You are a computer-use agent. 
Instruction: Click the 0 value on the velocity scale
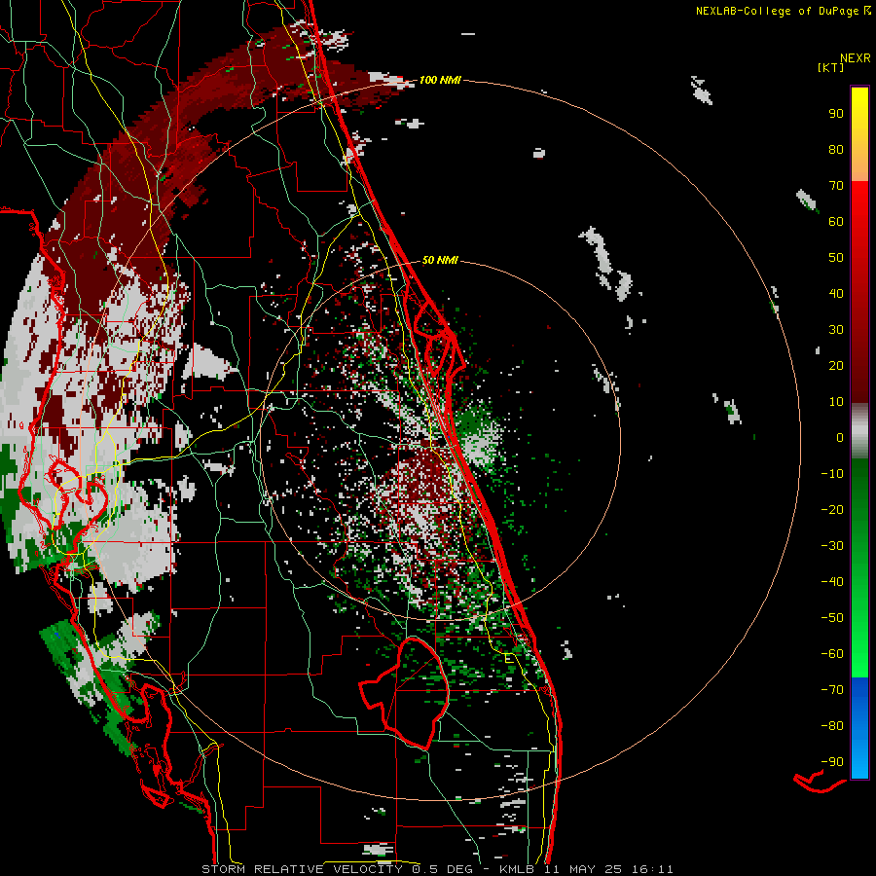(840, 437)
